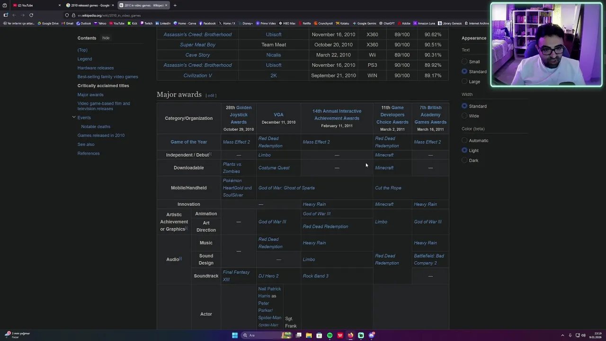This screenshot has height=341, width=606.
Task: Reload the Wikipedia page
Action: pos(31,15)
